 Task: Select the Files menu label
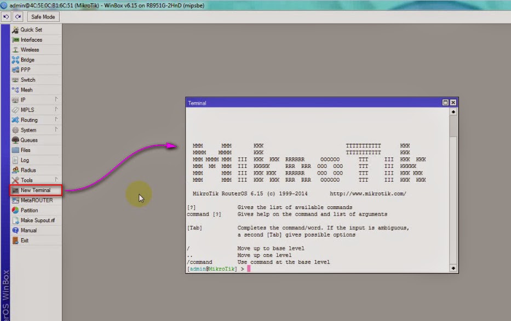(25, 150)
